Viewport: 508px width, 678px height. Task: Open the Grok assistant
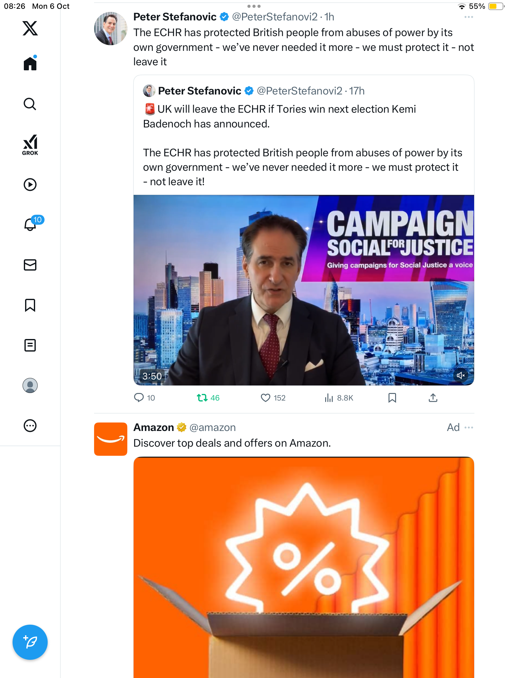30,145
